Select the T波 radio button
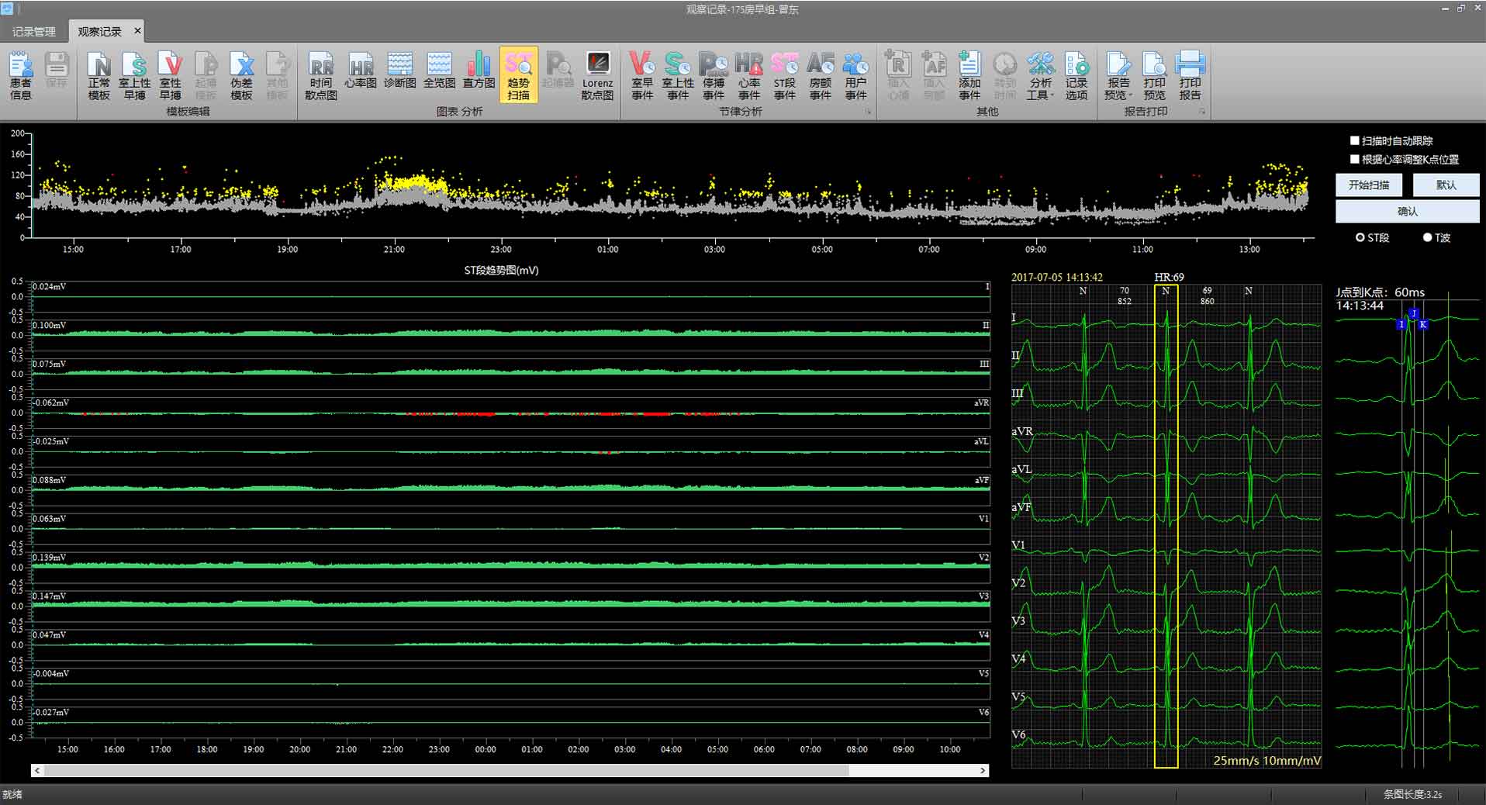Viewport: 1486px width, 805px height. coord(1427,237)
